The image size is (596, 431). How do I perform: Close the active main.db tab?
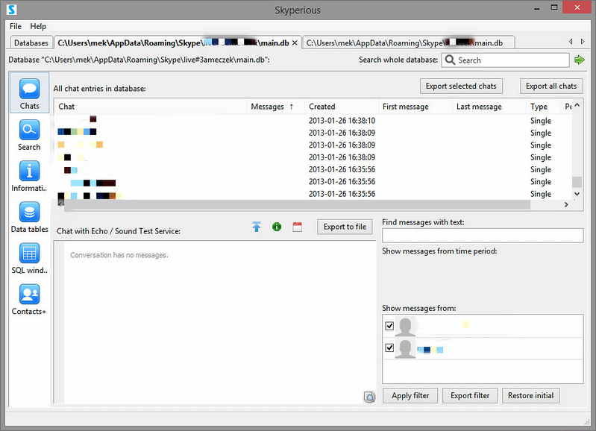[295, 43]
